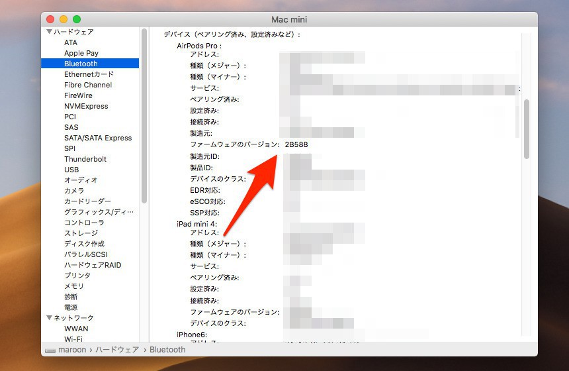Click the sidebar vertical scrollbar
The image size is (569, 371).
click(144, 115)
